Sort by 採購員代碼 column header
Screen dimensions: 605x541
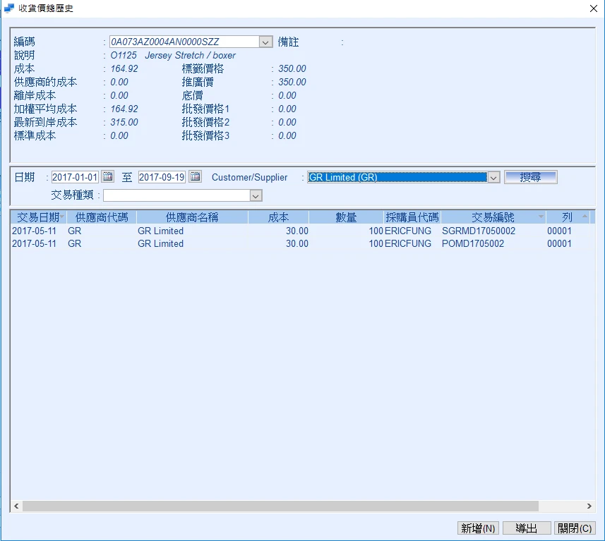[x=412, y=217]
